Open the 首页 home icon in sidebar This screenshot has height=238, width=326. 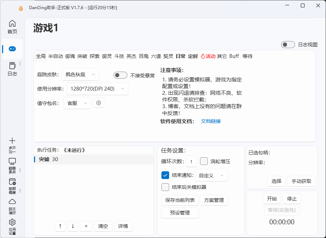click(12, 24)
